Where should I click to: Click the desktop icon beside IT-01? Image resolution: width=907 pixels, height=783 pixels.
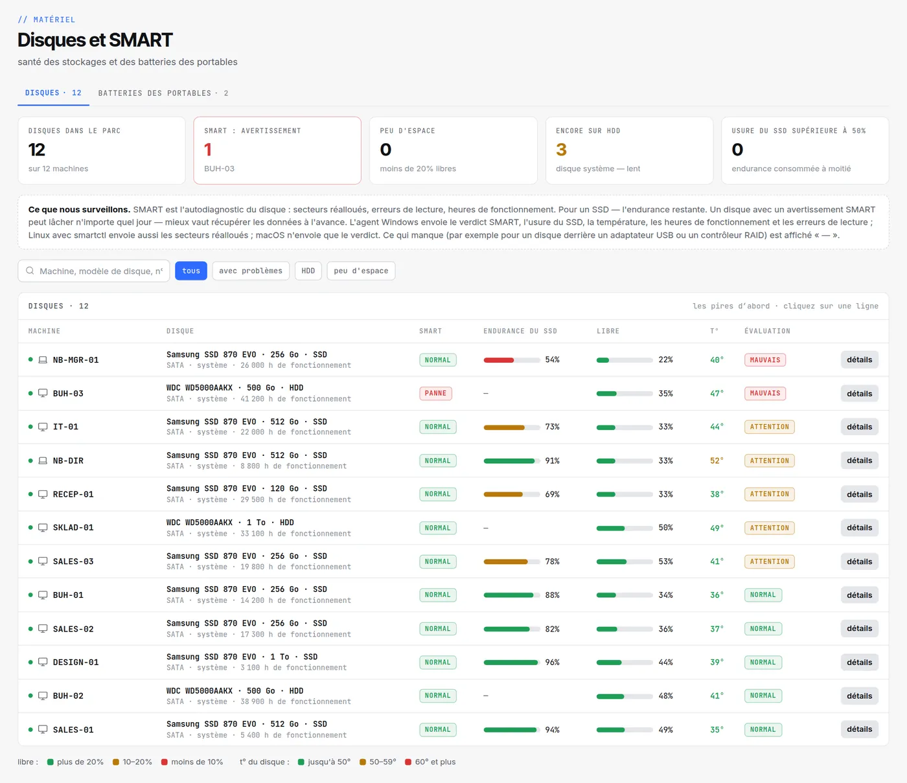pyautogui.click(x=43, y=427)
